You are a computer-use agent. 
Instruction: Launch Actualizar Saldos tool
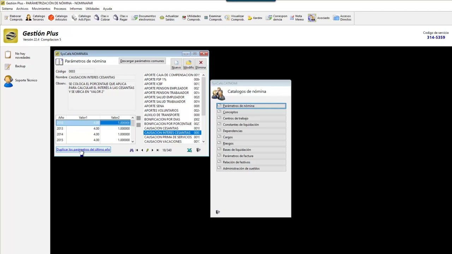169,18
